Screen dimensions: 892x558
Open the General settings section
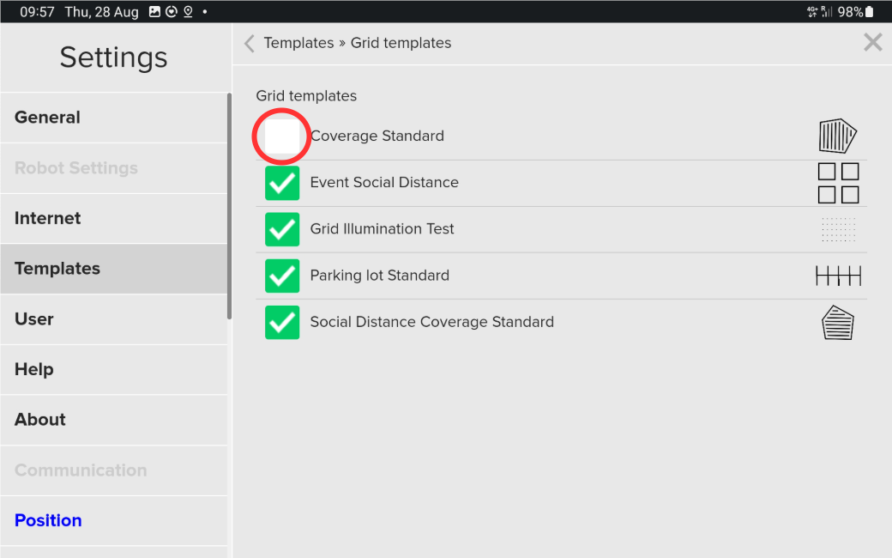tap(47, 118)
